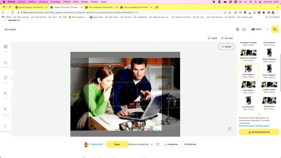Open the Cronologia menu
Screen dimensions: 281x158
click(55, 2)
